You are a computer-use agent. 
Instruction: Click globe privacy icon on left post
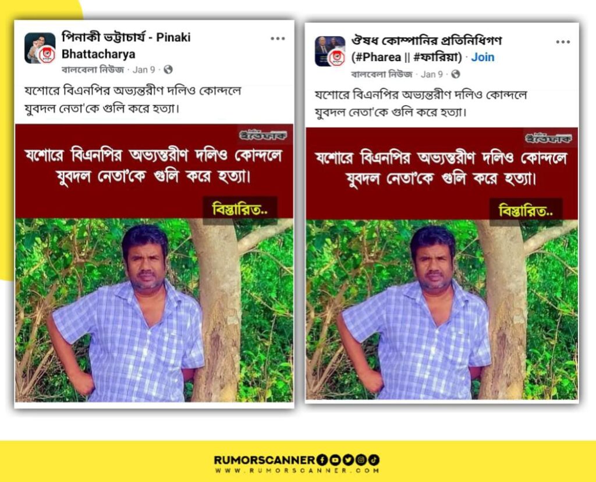click(x=168, y=69)
